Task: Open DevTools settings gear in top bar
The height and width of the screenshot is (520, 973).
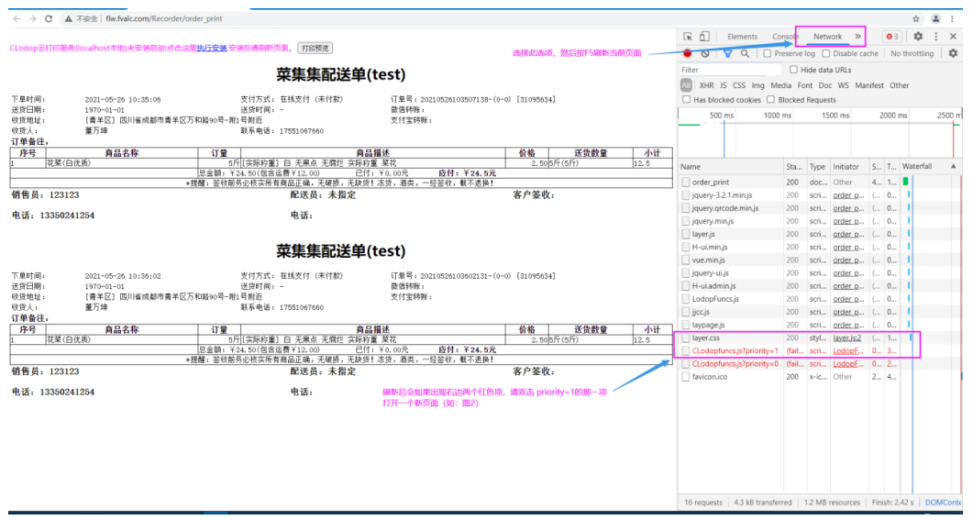Action: pyautogui.click(x=918, y=37)
